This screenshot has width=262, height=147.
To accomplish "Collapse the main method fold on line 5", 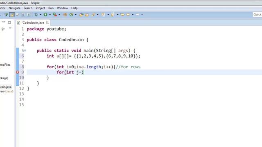I will (25, 50).
